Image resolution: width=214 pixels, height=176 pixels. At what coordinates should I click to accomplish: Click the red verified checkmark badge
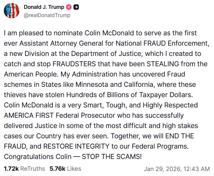tap(69, 7)
